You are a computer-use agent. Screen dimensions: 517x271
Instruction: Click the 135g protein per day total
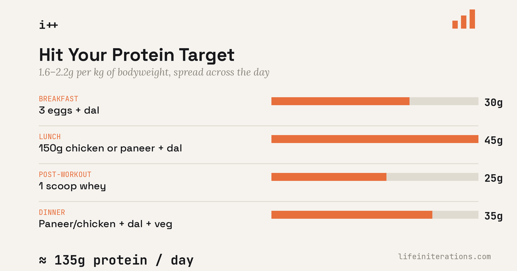click(x=116, y=261)
